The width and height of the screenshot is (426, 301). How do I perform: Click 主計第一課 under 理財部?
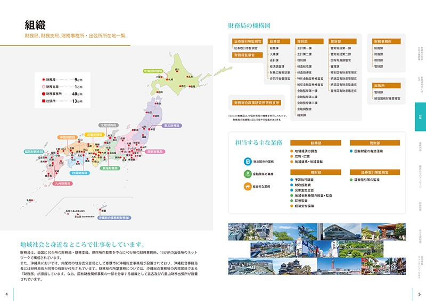pyautogui.click(x=305, y=48)
